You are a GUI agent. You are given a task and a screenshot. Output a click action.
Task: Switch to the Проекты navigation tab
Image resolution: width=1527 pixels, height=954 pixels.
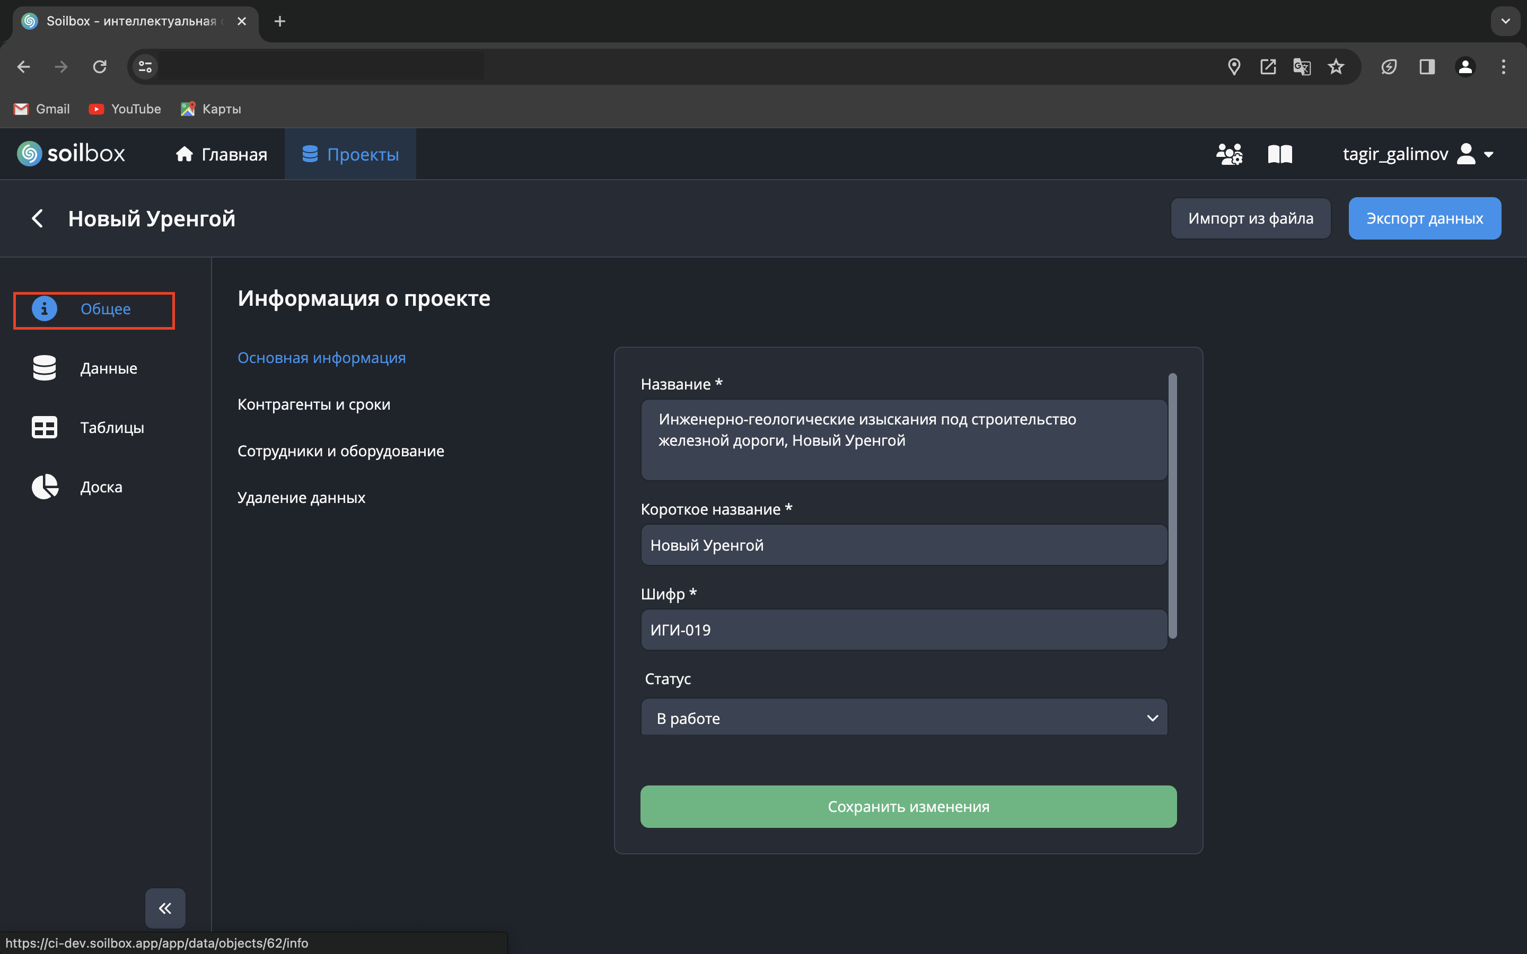point(350,154)
